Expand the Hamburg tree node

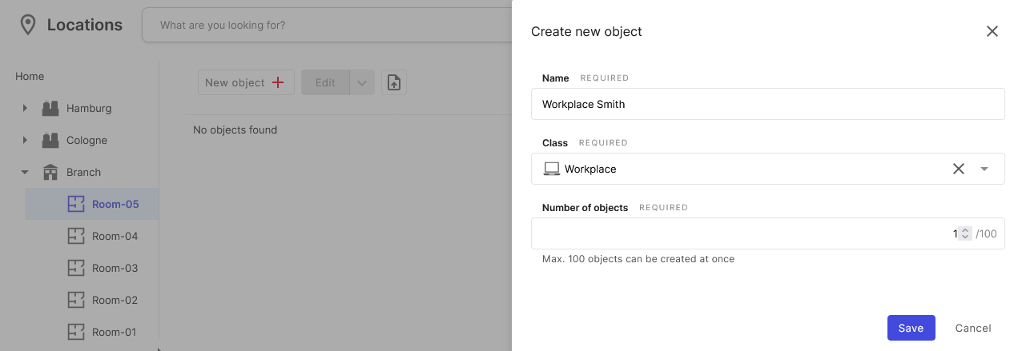pyautogui.click(x=25, y=108)
